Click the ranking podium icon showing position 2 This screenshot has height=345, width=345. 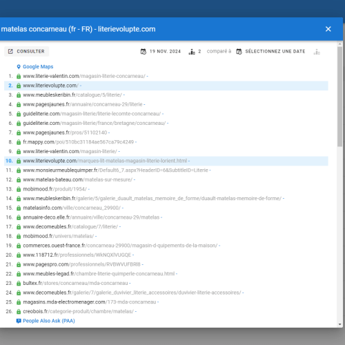(x=192, y=52)
